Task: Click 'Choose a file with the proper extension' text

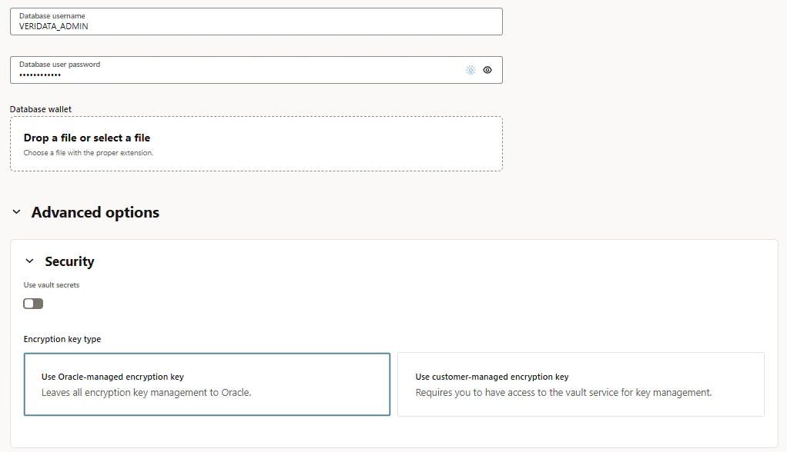Action: click(x=89, y=153)
